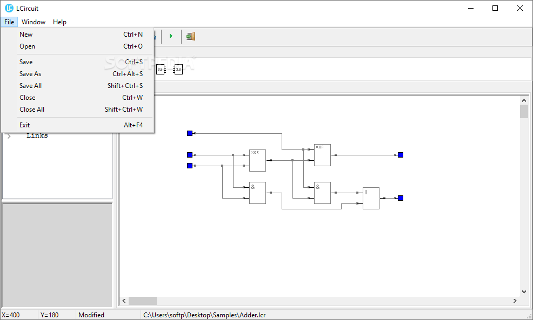This screenshot has width=533, height=320.
Task: Open the Help menu
Action: coord(59,22)
